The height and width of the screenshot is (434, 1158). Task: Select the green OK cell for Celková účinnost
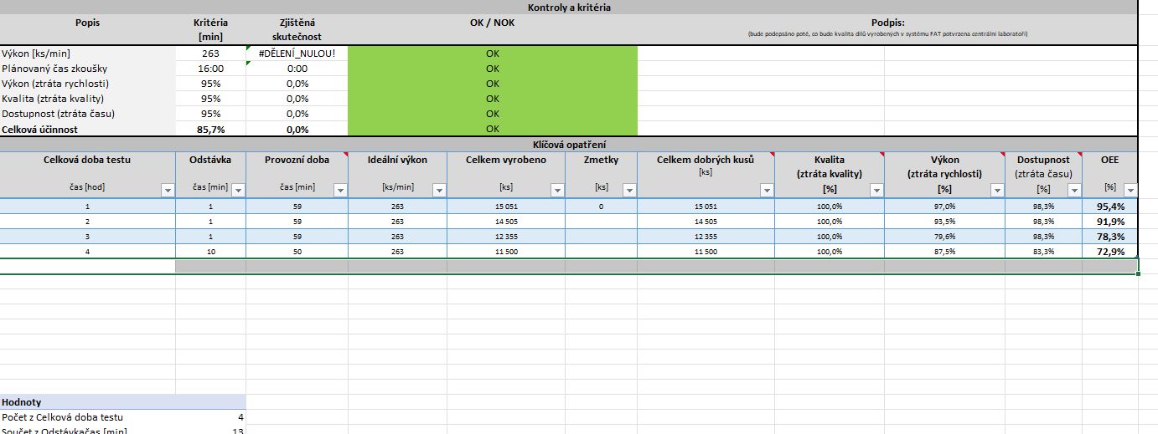click(492, 129)
